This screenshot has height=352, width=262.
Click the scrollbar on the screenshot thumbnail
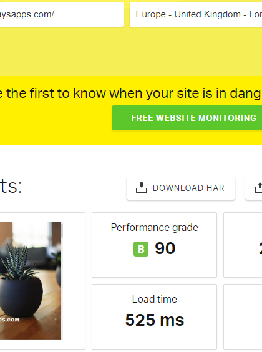[62, 230]
